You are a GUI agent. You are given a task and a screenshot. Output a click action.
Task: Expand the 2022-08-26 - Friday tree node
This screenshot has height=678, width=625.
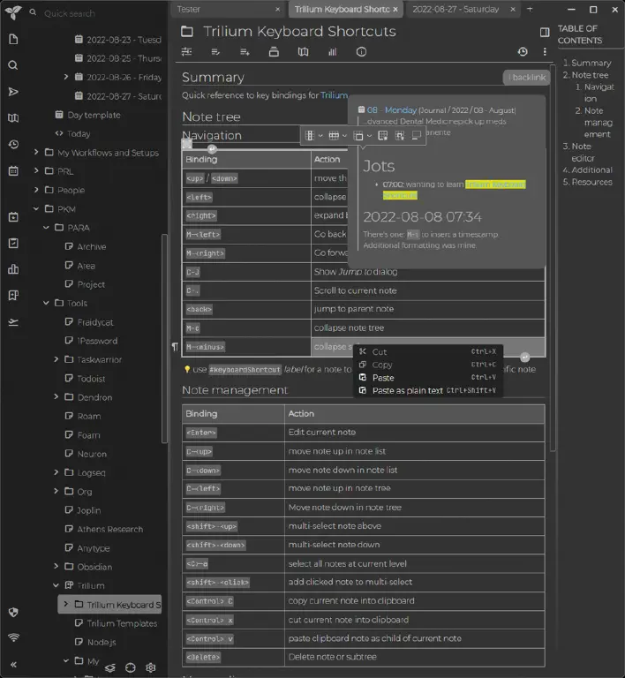coord(66,77)
